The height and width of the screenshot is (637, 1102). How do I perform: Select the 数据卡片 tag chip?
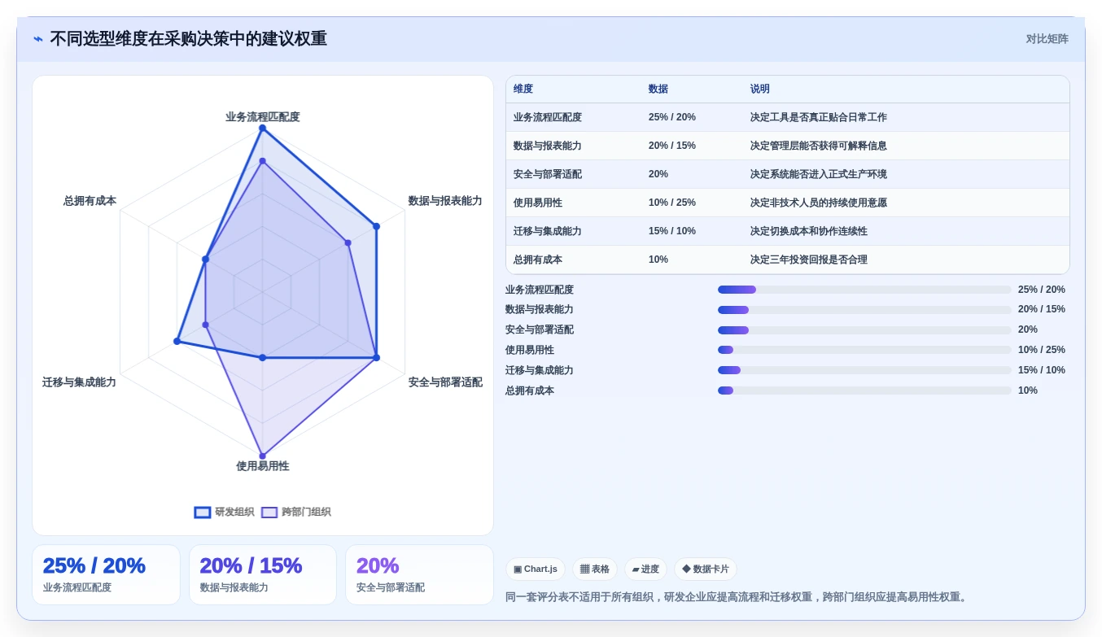point(706,569)
